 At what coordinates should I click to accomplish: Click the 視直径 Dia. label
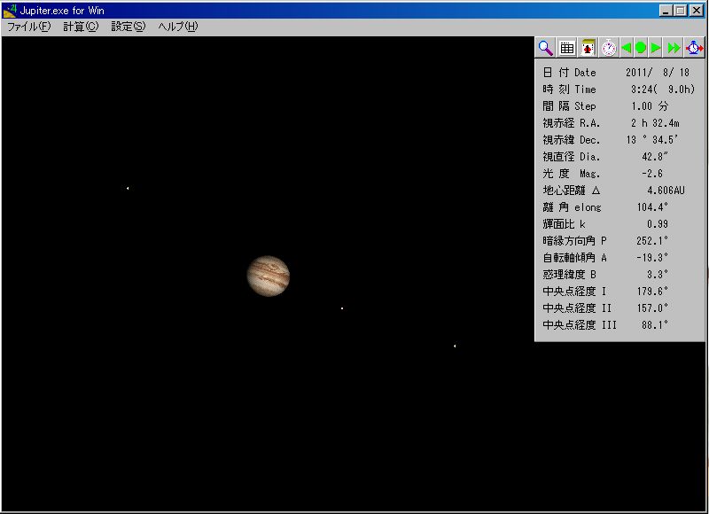pos(572,157)
